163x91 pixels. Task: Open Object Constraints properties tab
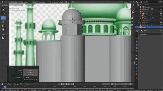(137, 68)
